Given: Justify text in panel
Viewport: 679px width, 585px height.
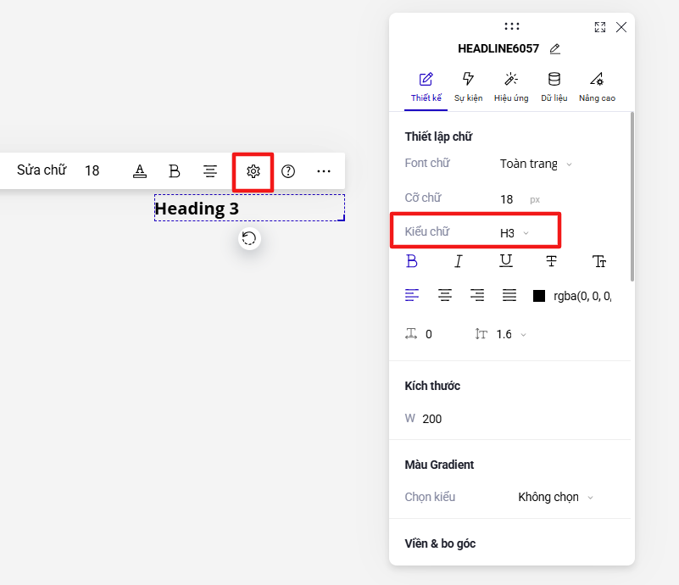Looking at the screenshot, I should (509, 295).
